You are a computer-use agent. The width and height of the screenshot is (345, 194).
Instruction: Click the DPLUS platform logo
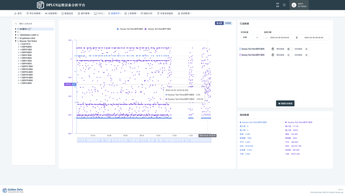40,5
